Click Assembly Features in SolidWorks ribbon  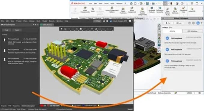coord(152,10)
